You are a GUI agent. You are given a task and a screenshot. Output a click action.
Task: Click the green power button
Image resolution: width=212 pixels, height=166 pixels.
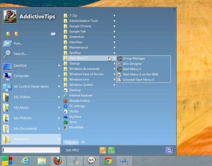(x=112, y=150)
